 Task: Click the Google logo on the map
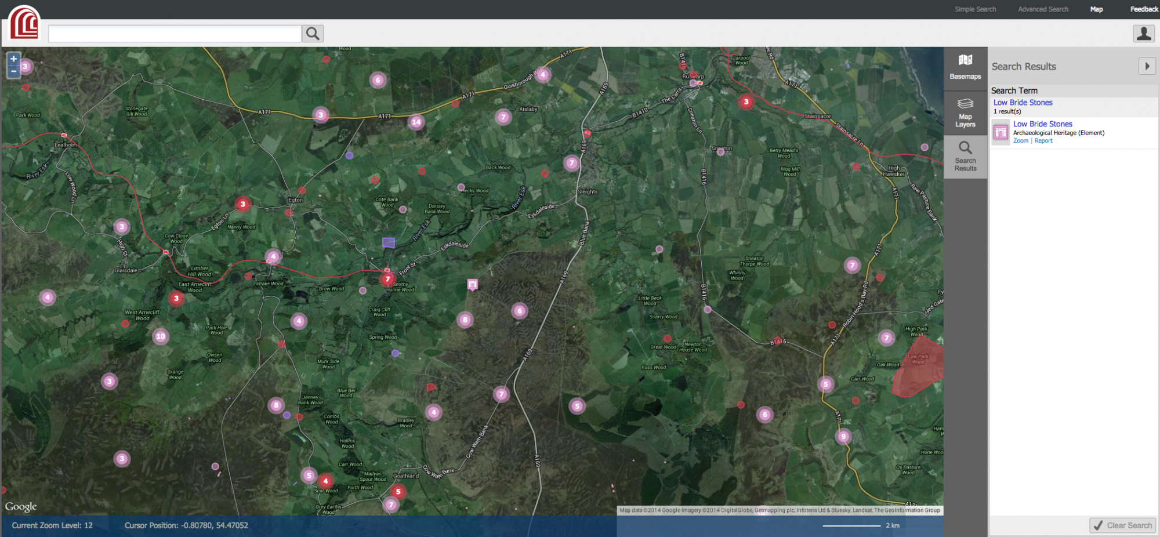[21, 506]
